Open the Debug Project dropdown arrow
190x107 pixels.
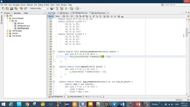(74, 8)
